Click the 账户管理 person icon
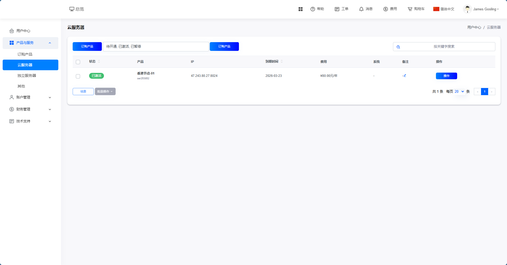The height and width of the screenshot is (265, 507). click(x=12, y=97)
